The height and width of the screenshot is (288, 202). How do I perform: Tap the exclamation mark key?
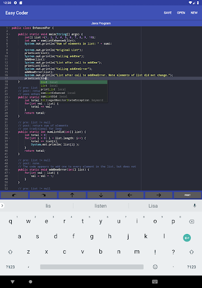pyautogui.click(x=155, y=252)
